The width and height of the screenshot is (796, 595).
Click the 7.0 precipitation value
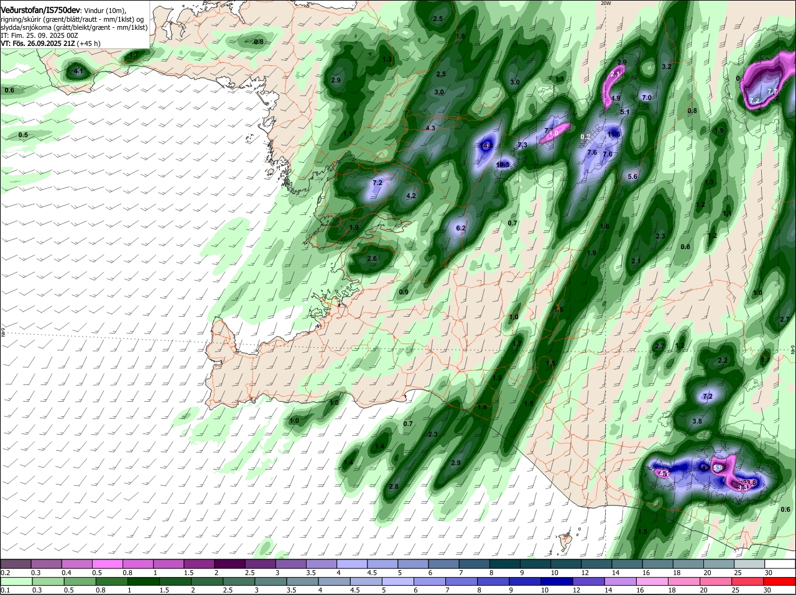[646, 98]
